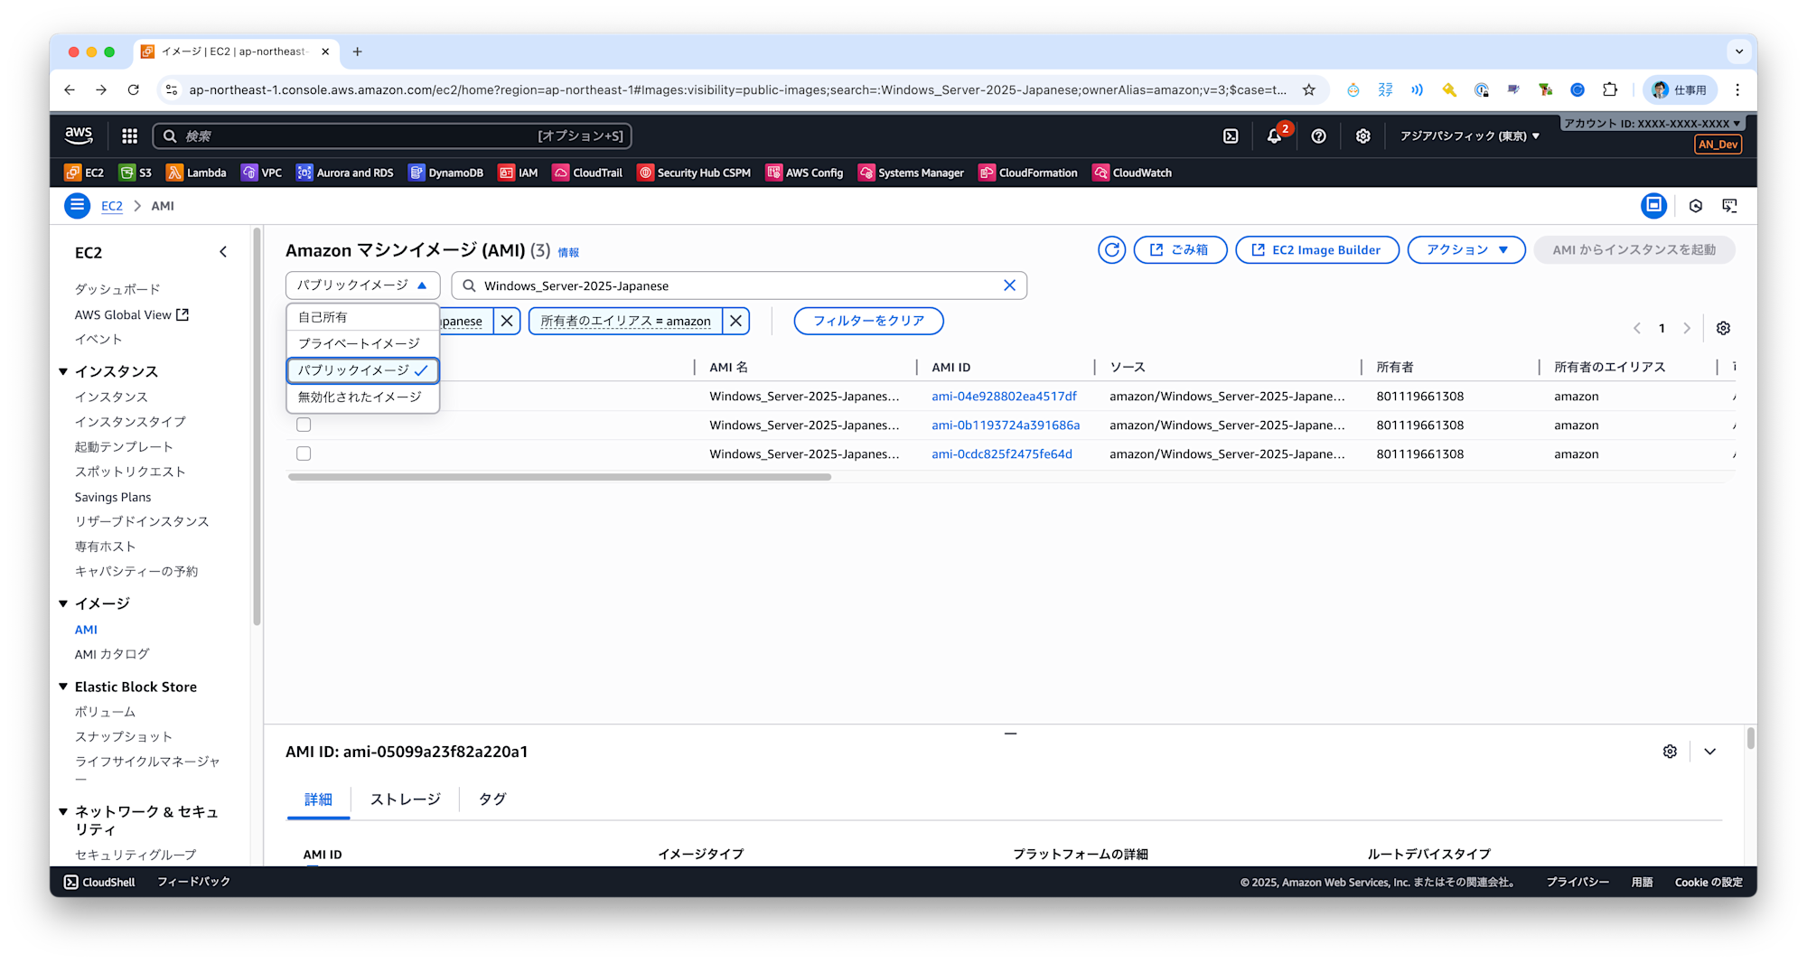The width and height of the screenshot is (1807, 963).
Task: Open EC2 Image Builder
Action: pos(1317,250)
